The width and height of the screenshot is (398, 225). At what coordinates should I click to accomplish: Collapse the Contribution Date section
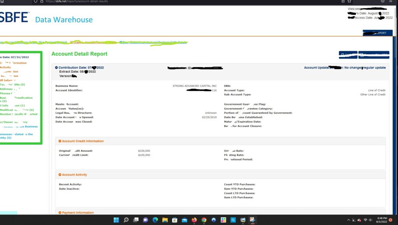tap(56, 67)
